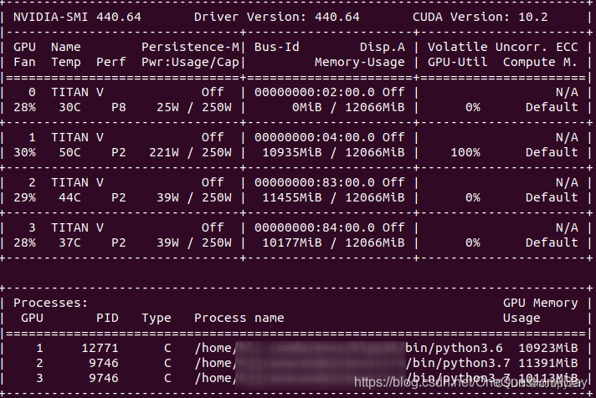
Task: Click the 'Driver Version: 440.64' text
Action: (277, 17)
